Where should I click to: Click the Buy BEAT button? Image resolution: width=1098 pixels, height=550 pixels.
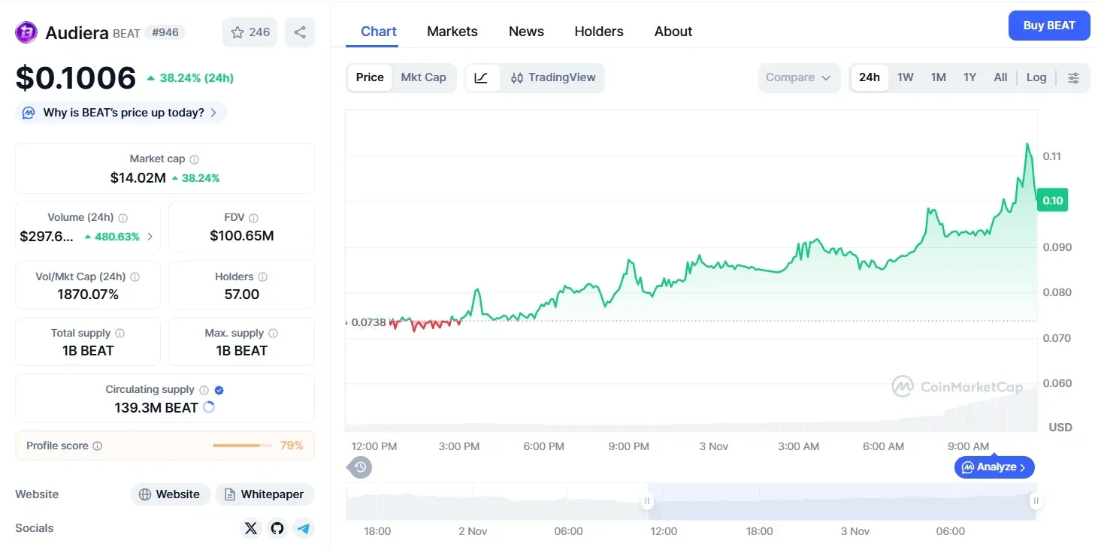(x=1048, y=25)
